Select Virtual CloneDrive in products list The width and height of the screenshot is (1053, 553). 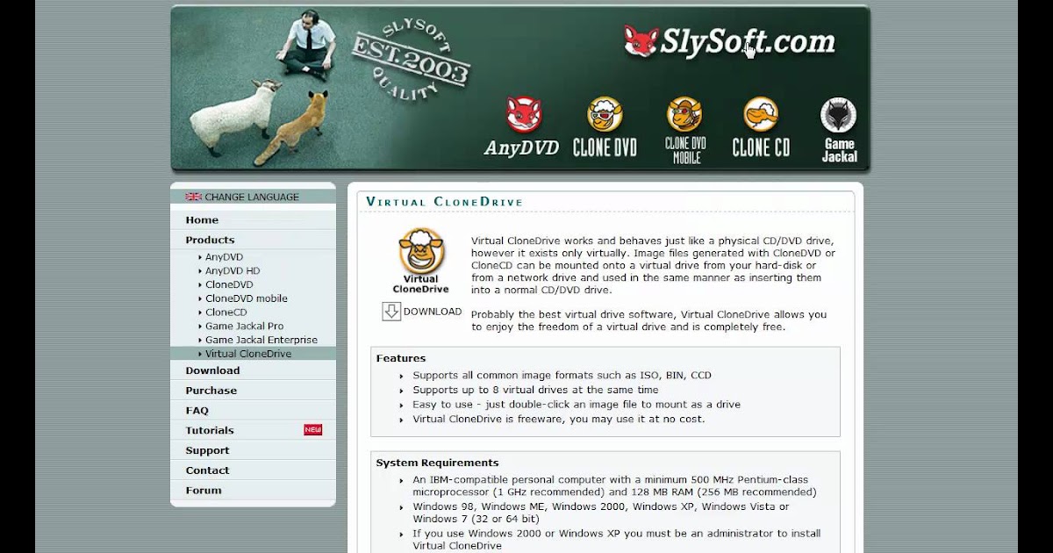pos(248,354)
